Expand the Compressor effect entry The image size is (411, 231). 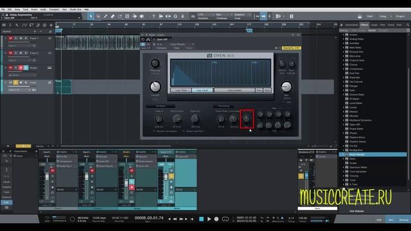click(344, 69)
